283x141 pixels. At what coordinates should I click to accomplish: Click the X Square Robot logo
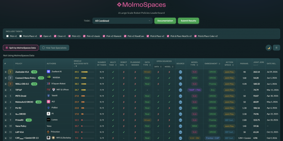[48, 84]
